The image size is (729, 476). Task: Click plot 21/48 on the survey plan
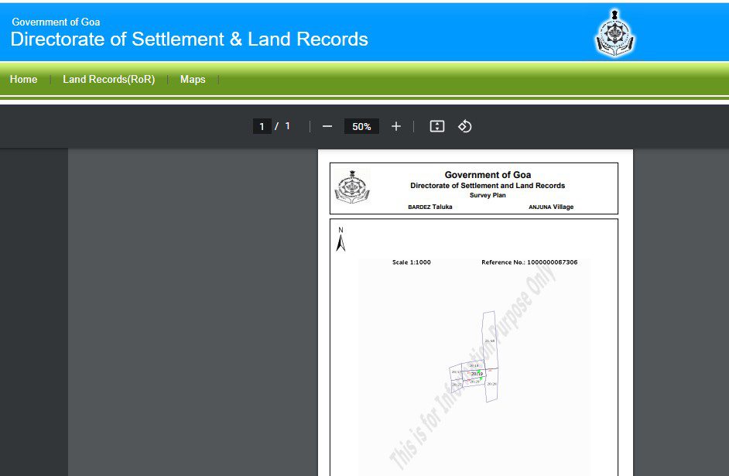[489, 341]
